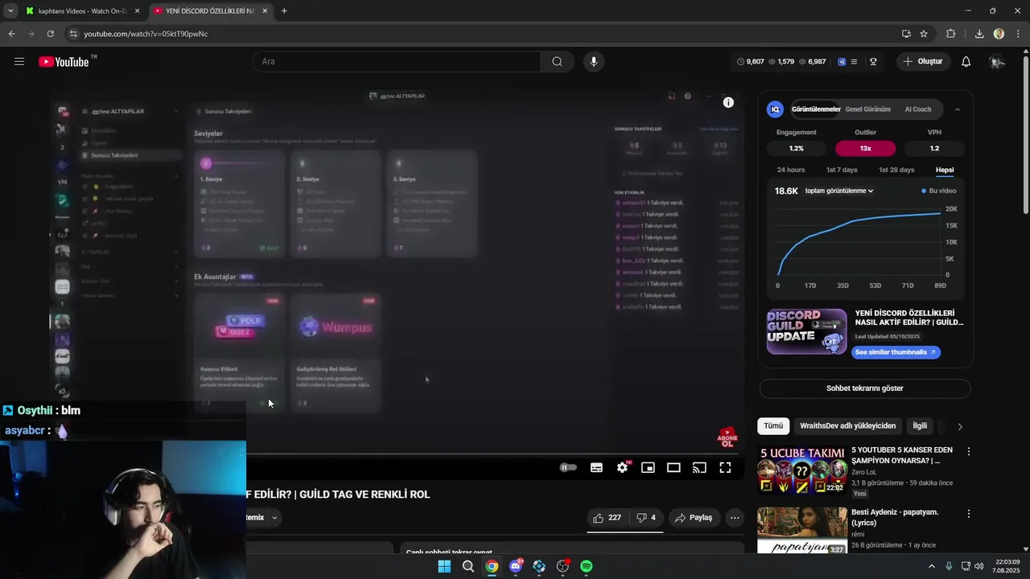Switch to Genel Görünüm tab
Screen dimensions: 1030x579
coord(867,109)
